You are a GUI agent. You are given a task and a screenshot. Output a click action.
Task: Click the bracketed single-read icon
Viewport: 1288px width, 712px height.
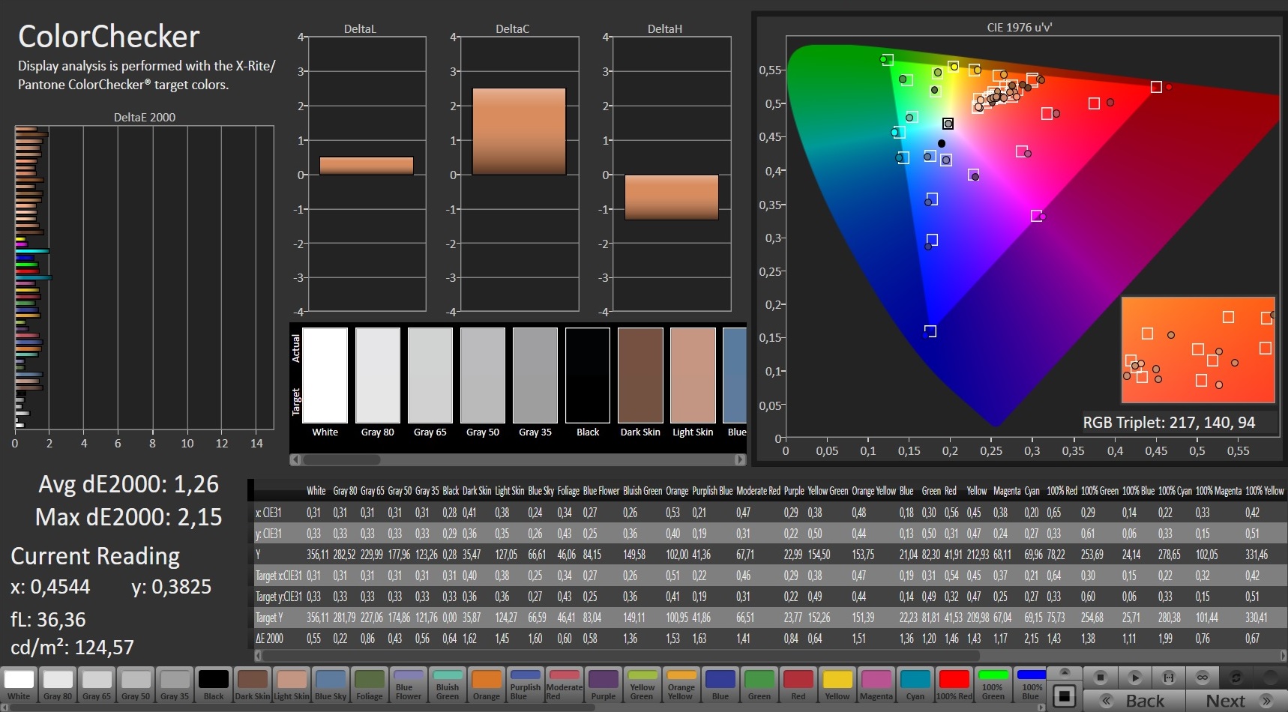tap(1168, 678)
